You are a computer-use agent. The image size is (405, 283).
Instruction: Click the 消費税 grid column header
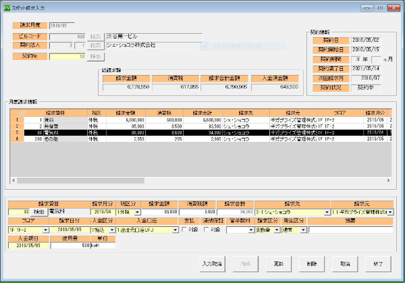pos(164,113)
